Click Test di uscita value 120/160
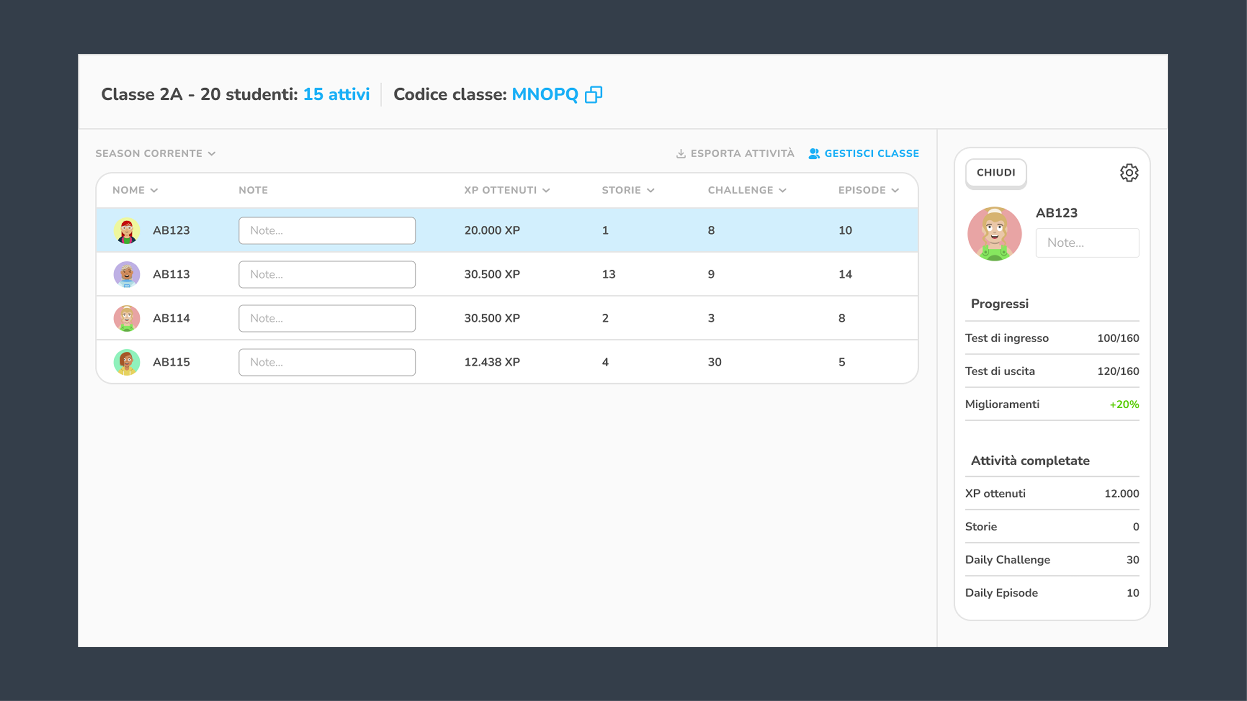Screen dimensions: 1247x701 [x=1118, y=371]
